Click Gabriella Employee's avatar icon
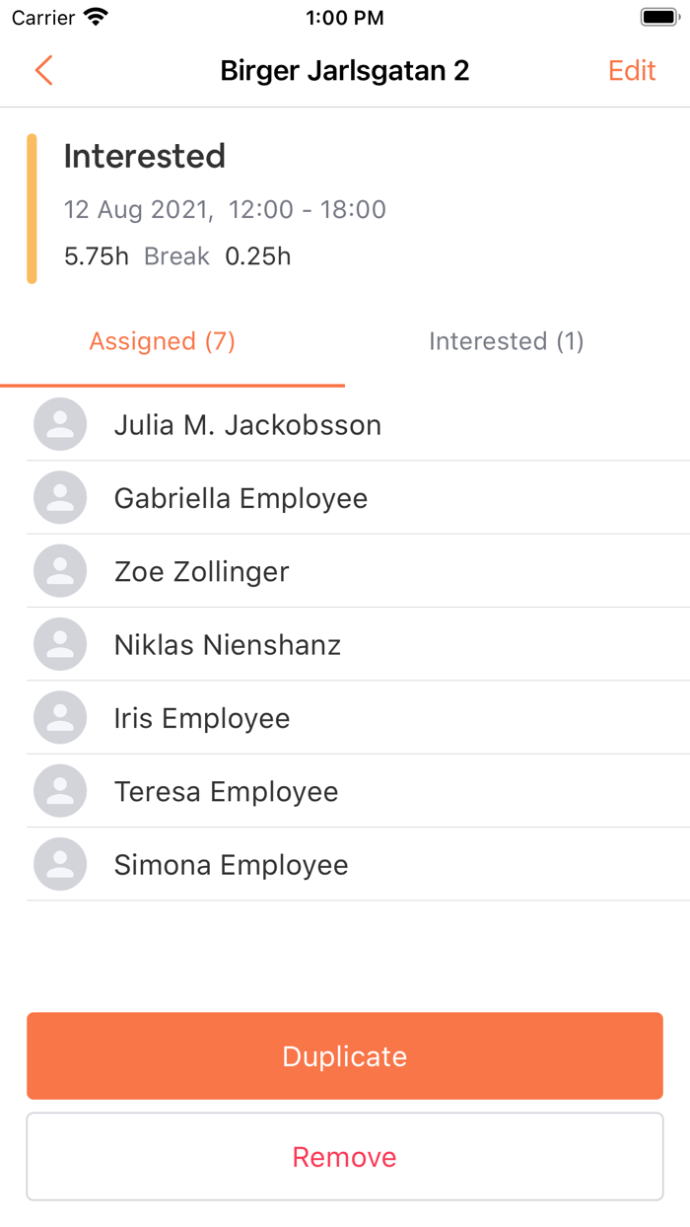Viewport: 690px width, 1227px height. (59, 498)
